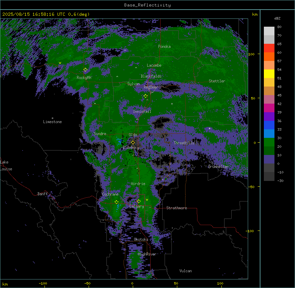Click the yellow marker below Cochrane label
Image resolution: width=295 pixels, height=288 pixels.
(x=116, y=202)
